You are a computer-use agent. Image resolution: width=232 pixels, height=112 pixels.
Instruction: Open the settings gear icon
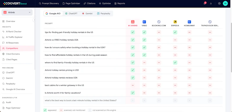(x=219, y=3)
